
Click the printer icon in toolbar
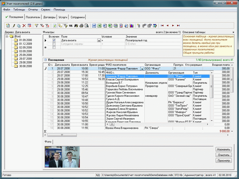pyautogui.click(x=81, y=26)
